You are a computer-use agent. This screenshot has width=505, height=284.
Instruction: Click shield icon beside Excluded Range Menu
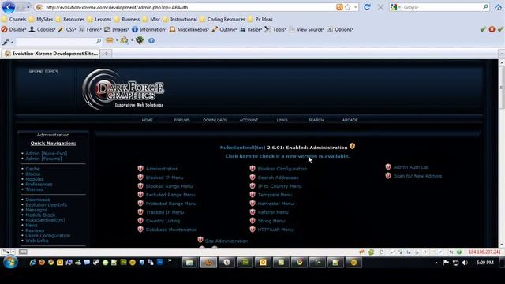click(x=140, y=195)
